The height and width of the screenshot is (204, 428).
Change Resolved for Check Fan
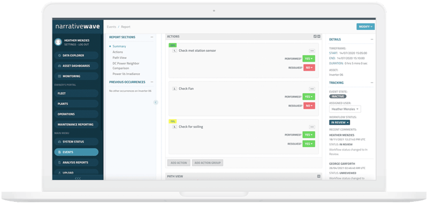[x=309, y=106]
